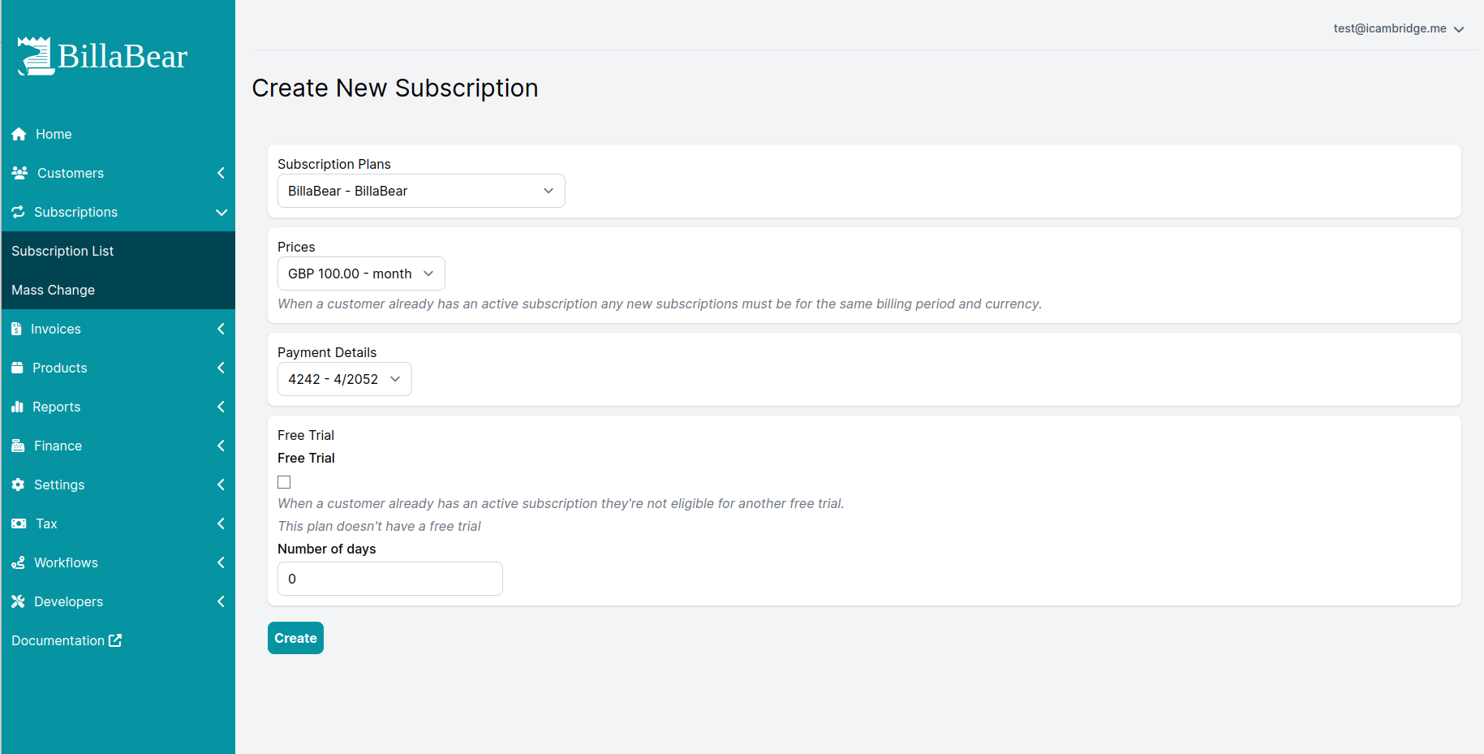Click the 'This plan doesn't have a free trial' note
The width and height of the screenshot is (1484, 754).
click(x=379, y=526)
